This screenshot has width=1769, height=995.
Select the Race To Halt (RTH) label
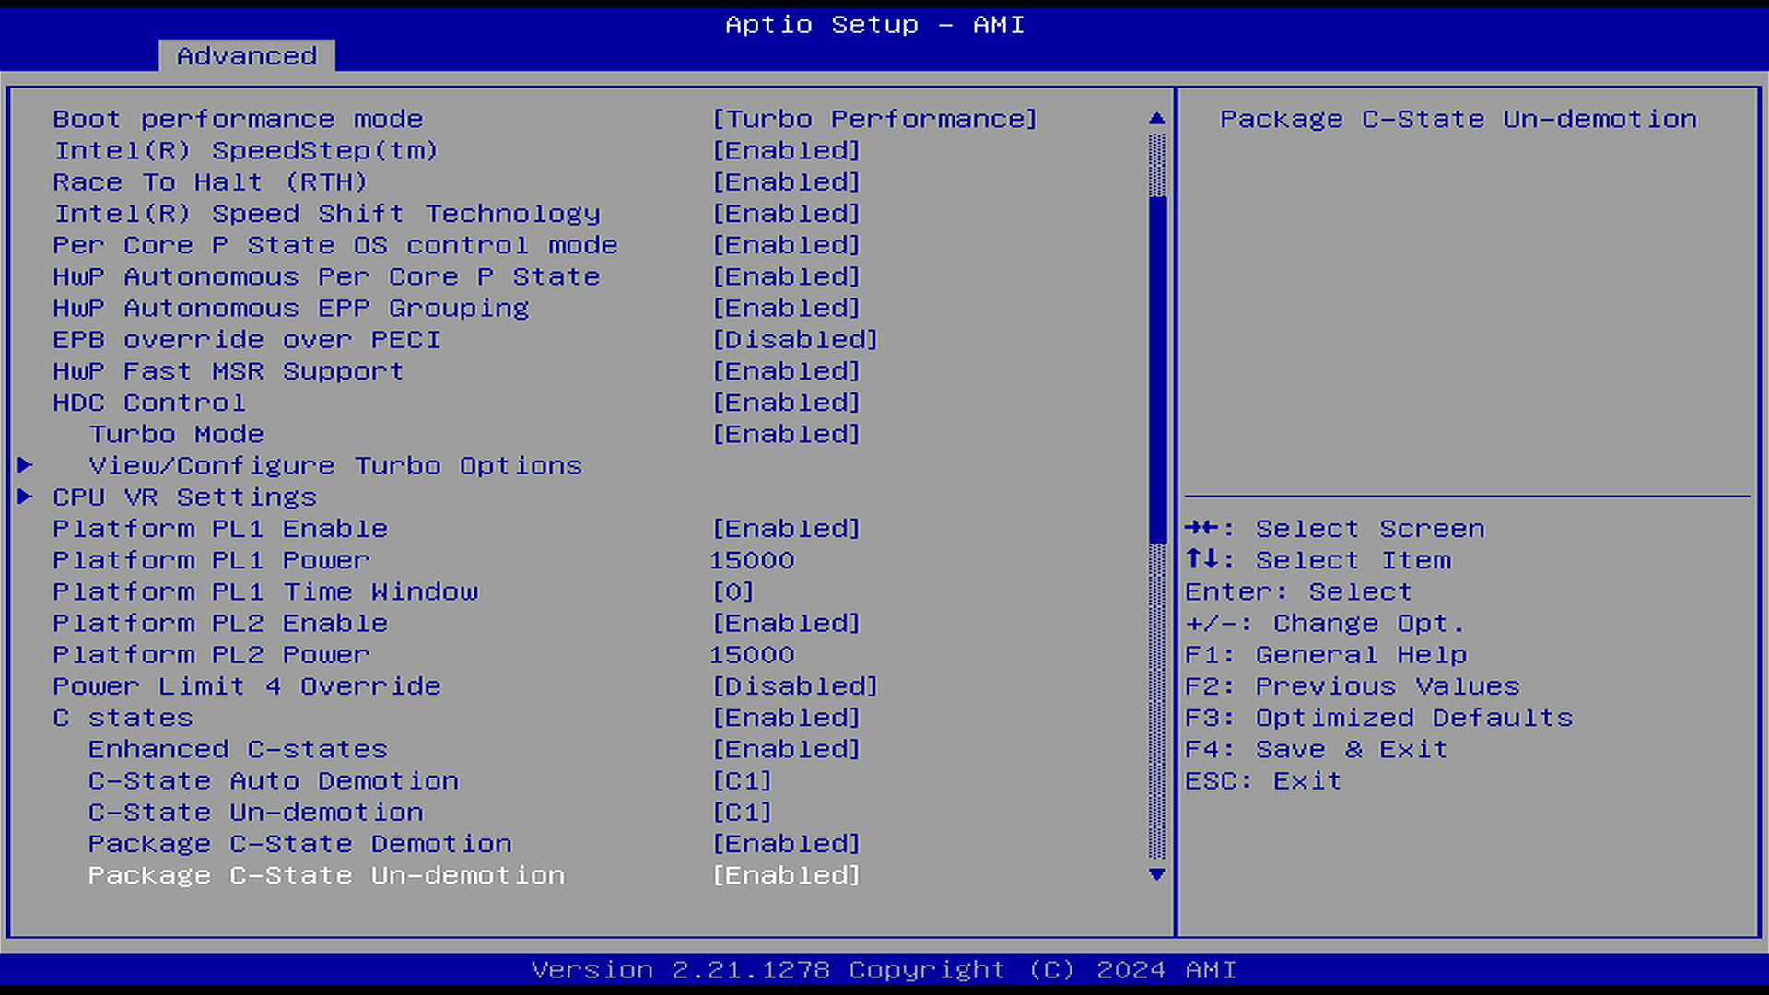[210, 182]
